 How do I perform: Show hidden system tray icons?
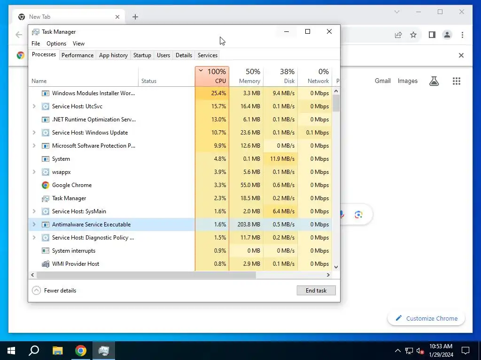[x=397, y=351]
